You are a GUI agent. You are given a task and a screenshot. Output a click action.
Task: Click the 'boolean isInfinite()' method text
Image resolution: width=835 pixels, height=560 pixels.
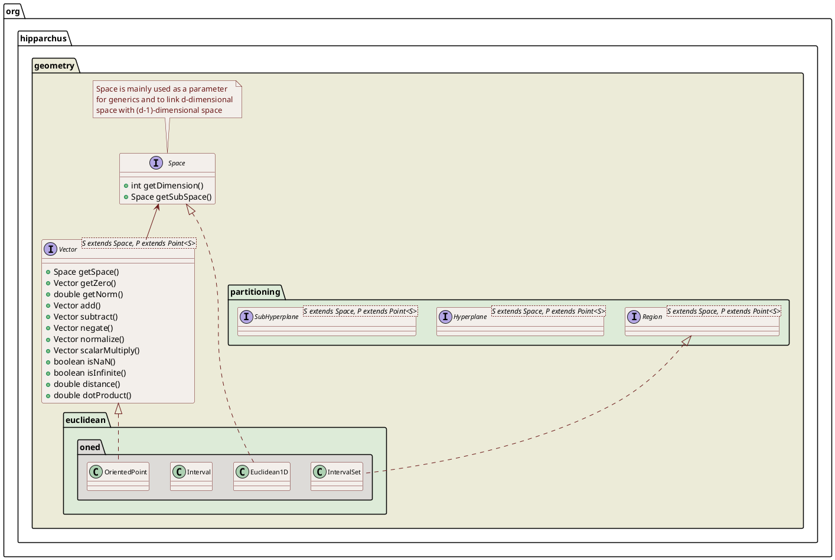coord(90,373)
